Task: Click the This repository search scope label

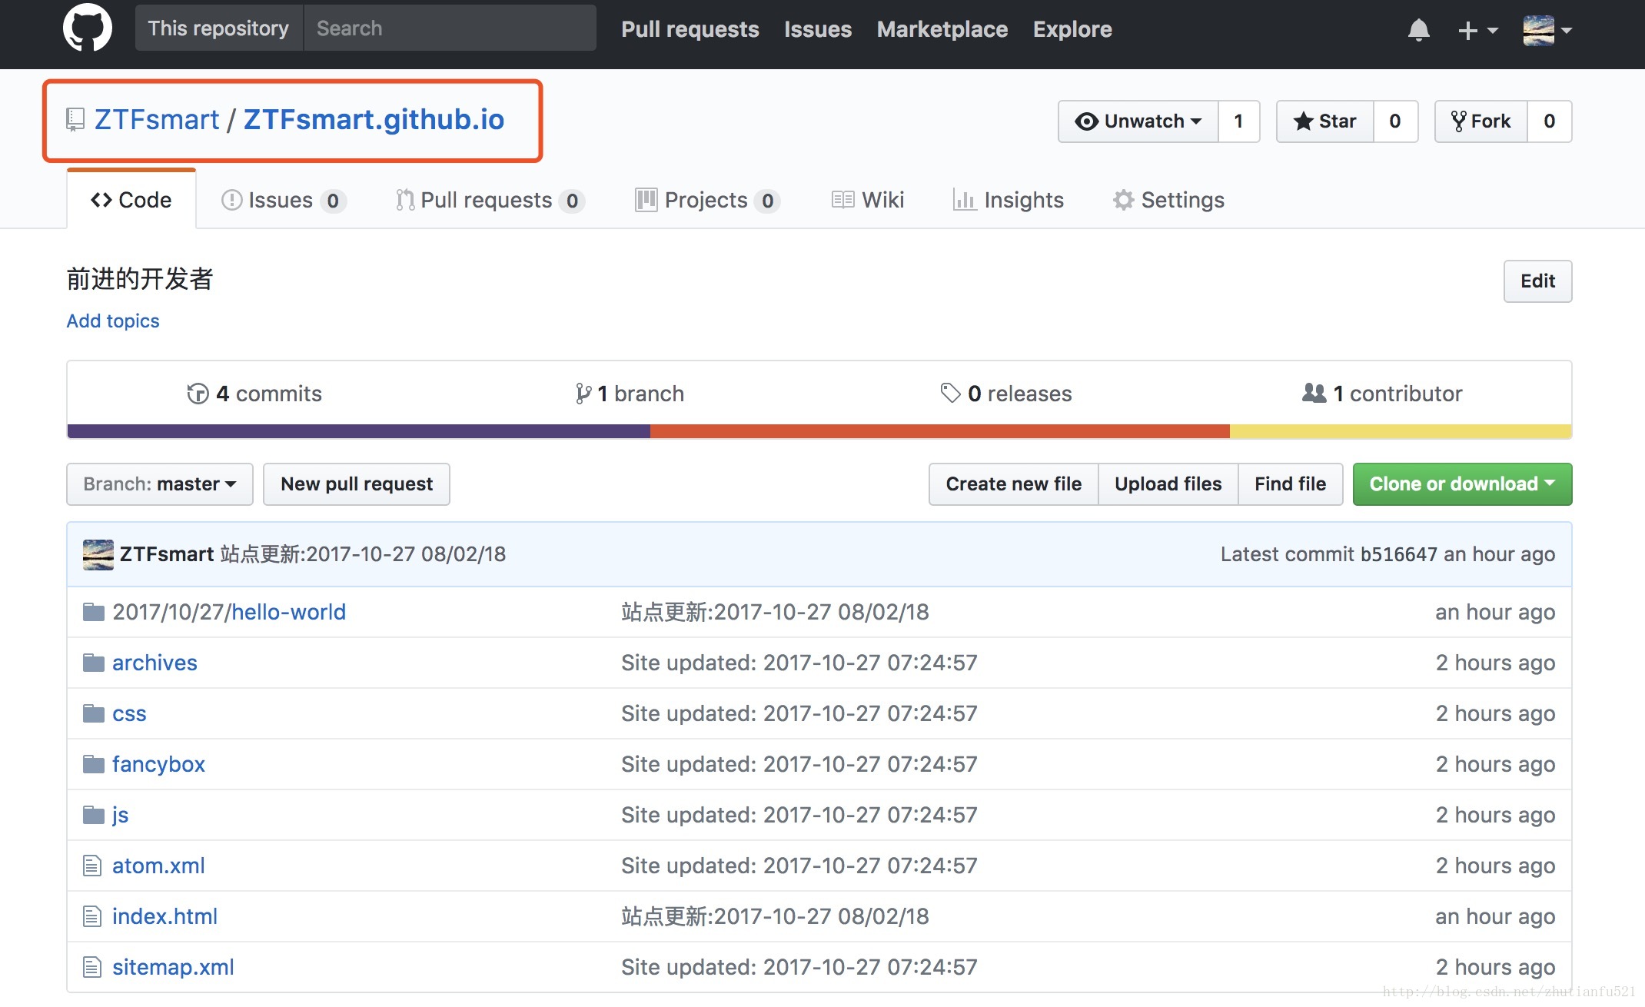Action: 219,28
